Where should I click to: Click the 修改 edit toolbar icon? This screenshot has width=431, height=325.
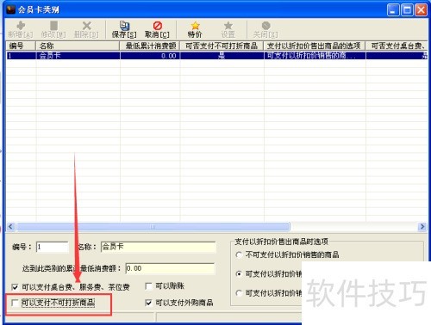(53, 26)
